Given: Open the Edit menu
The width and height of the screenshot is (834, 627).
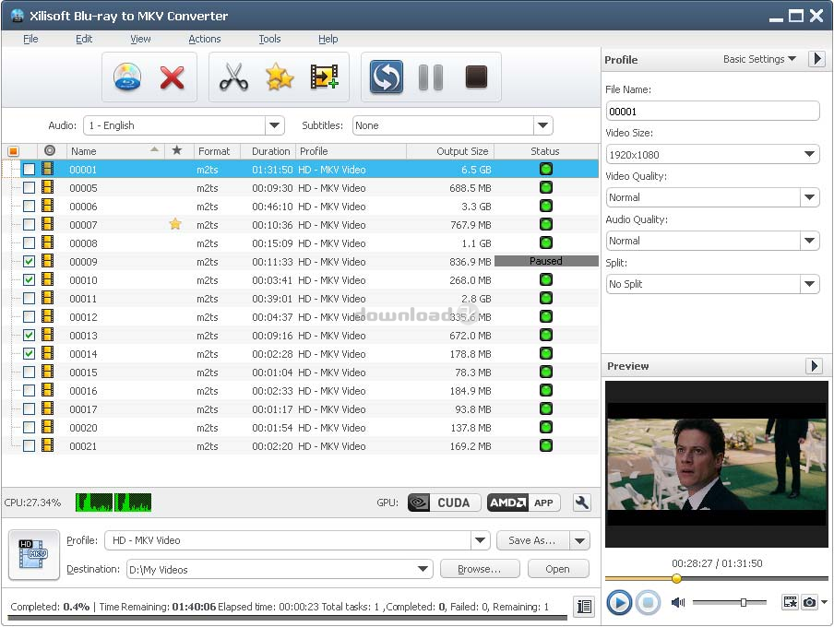Looking at the screenshot, I should (84, 39).
